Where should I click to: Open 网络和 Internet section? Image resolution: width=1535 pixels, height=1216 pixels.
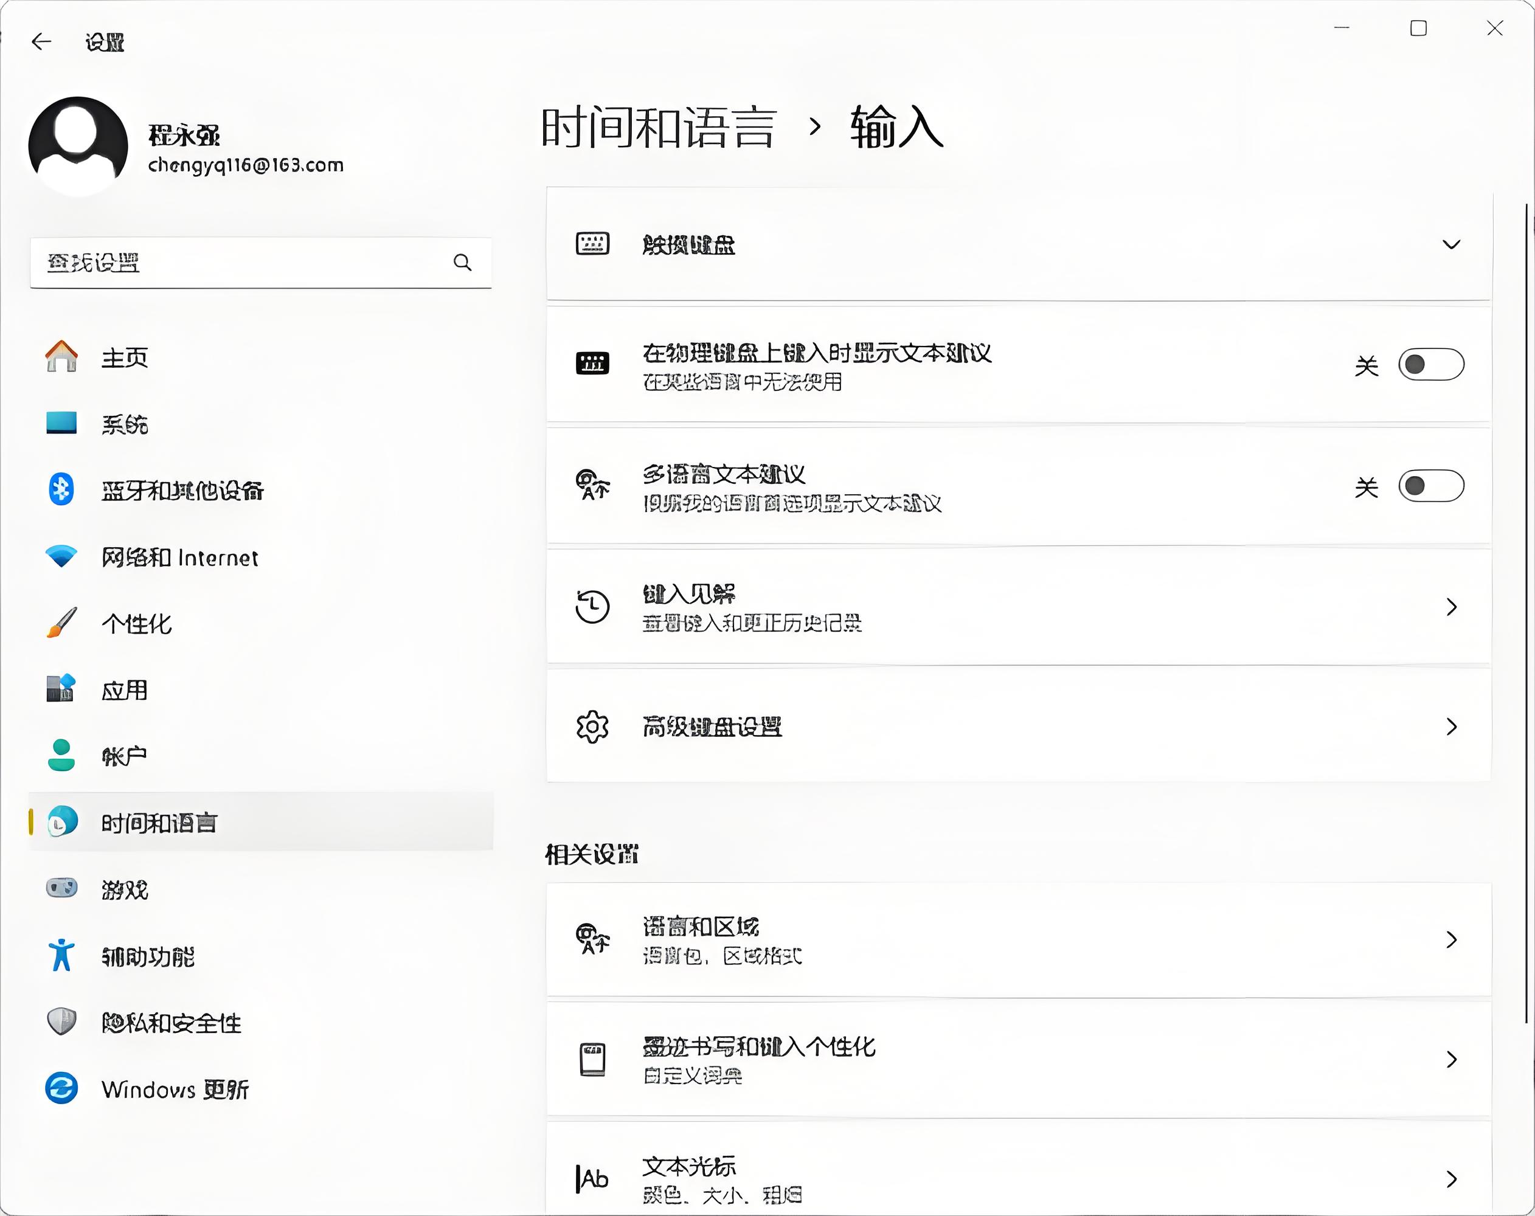coord(179,558)
